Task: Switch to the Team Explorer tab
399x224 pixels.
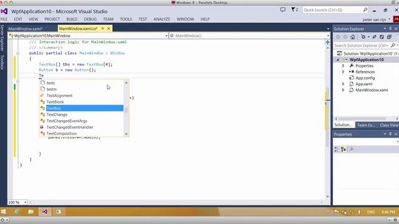Action: (366, 125)
